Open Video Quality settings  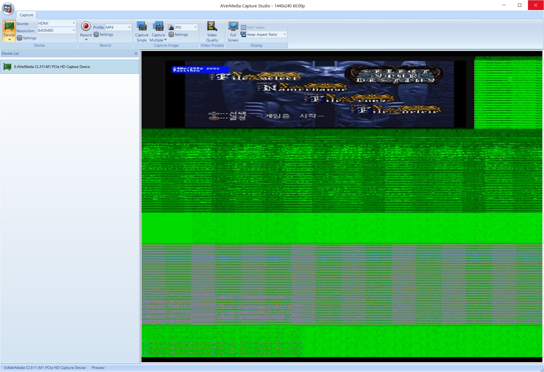click(x=212, y=27)
